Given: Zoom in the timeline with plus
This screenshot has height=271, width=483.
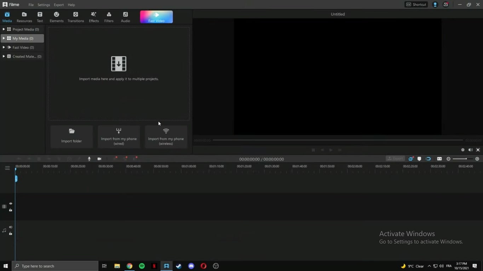Looking at the screenshot, I should click(x=477, y=159).
